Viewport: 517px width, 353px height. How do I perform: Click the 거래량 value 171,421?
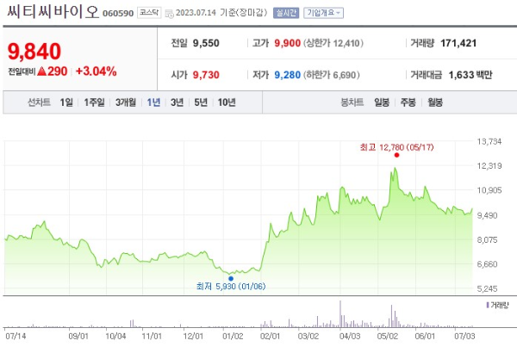pos(458,43)
